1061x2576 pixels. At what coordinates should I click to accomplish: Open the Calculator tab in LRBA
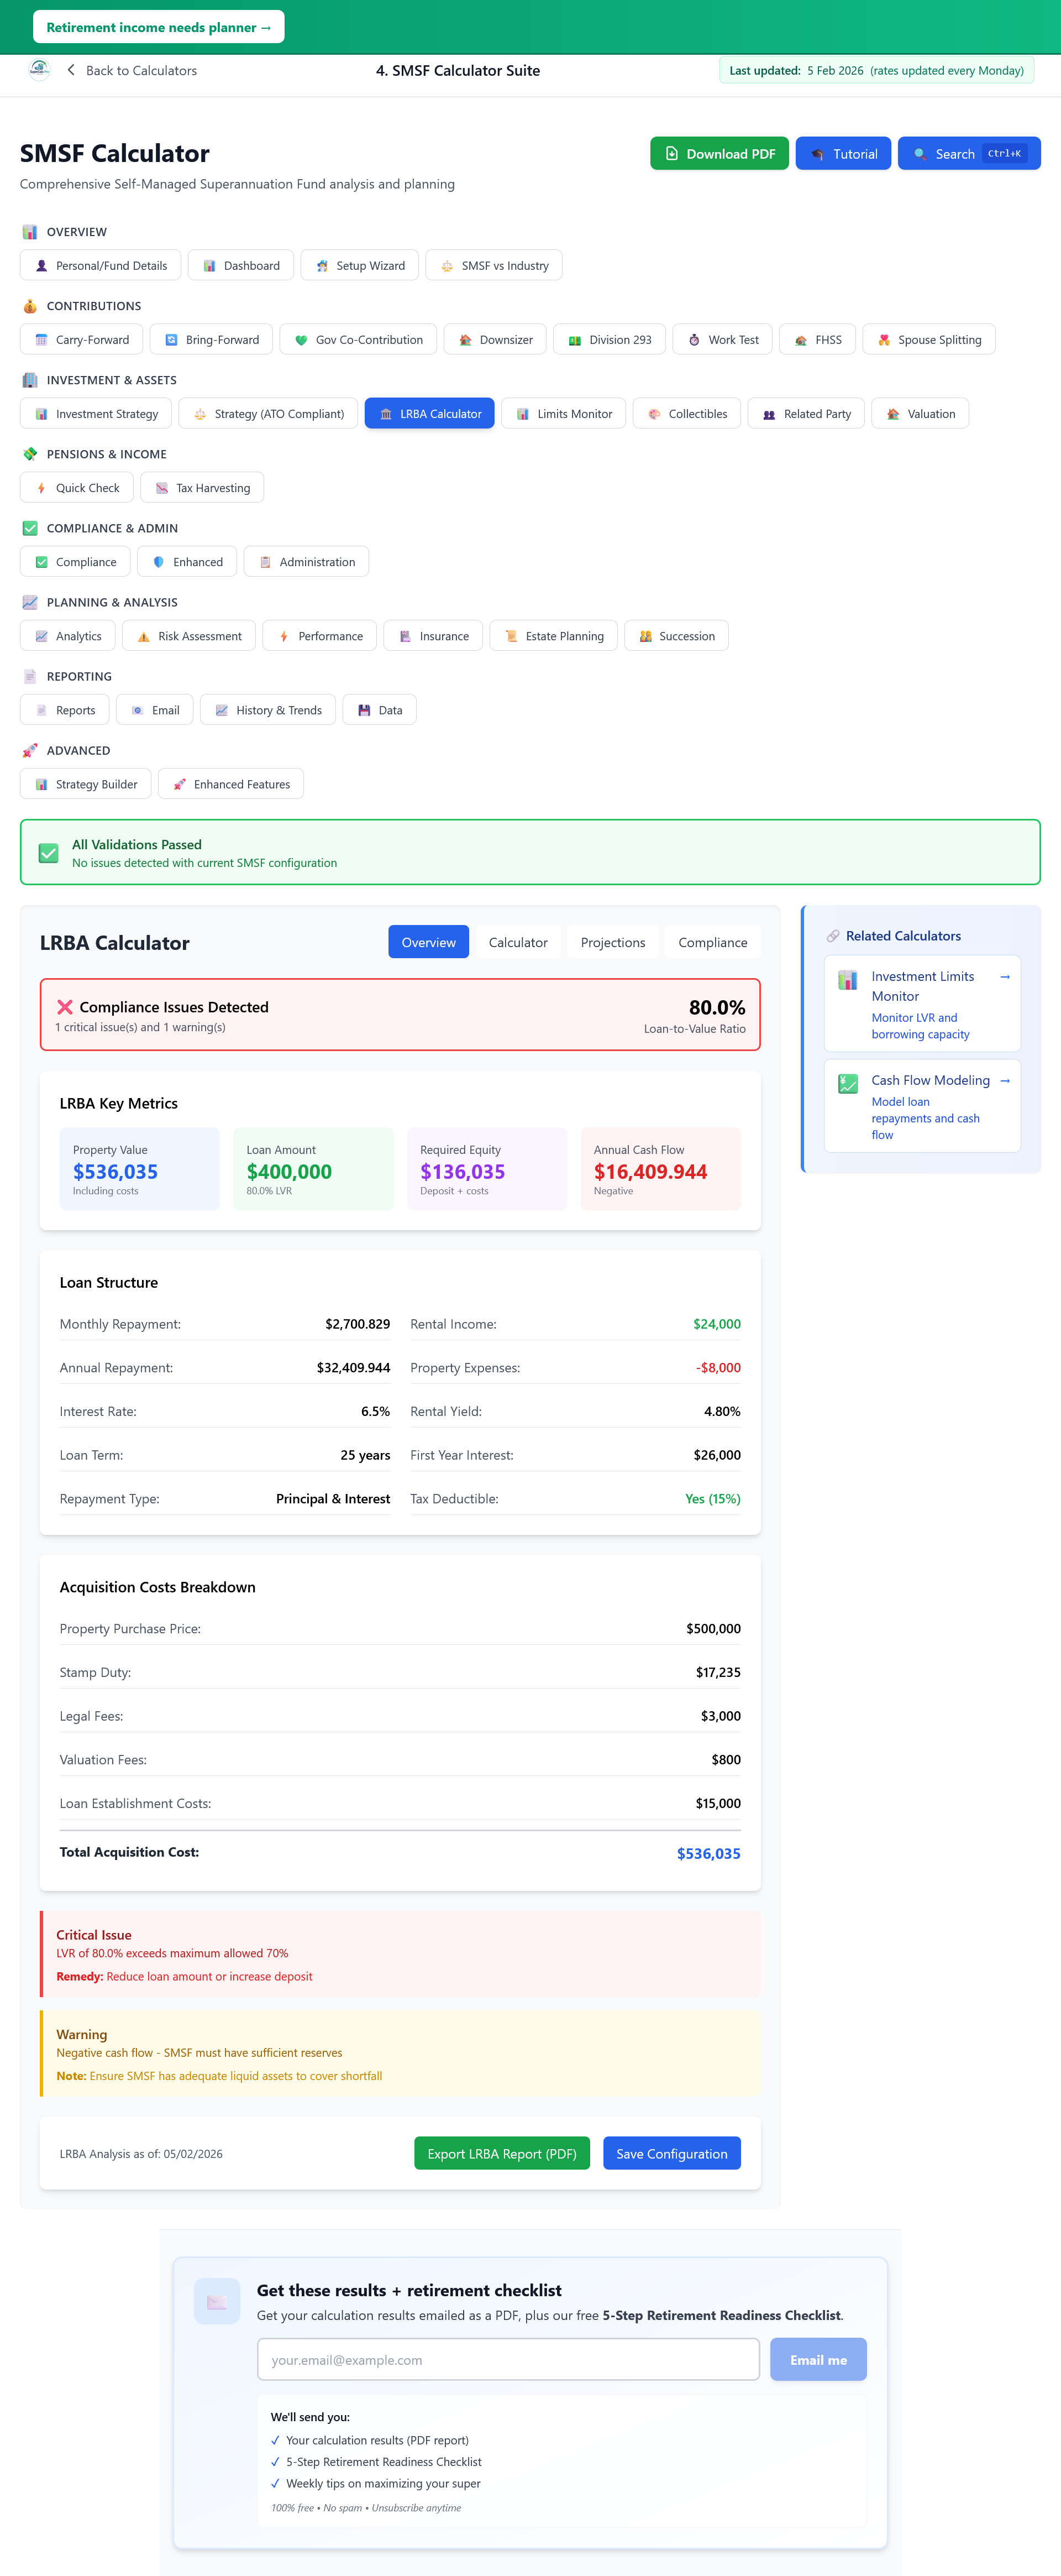coord(517,942)
